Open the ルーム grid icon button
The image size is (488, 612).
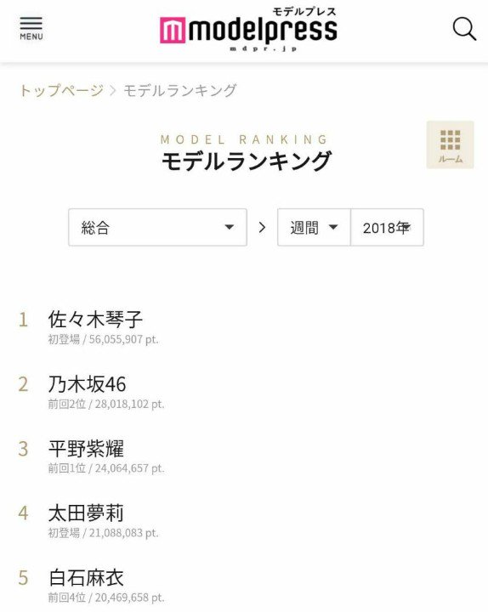450,144
